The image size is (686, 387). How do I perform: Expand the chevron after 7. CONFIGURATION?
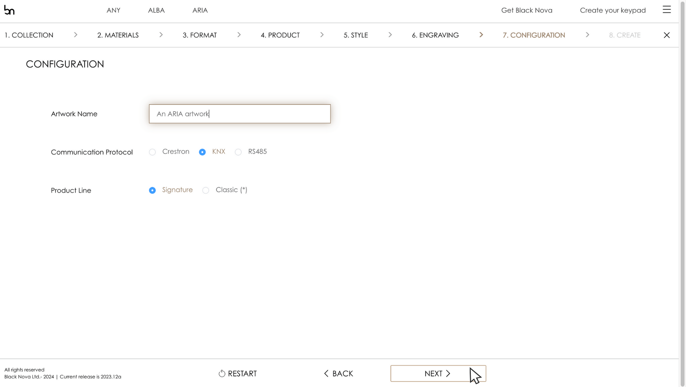pyautogui.click(x=587, y=35)
